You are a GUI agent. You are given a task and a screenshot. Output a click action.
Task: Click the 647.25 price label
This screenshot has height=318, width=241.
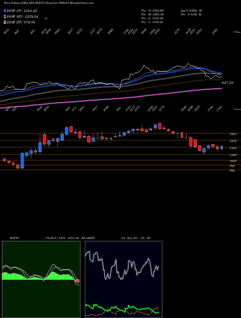point(228,83)
